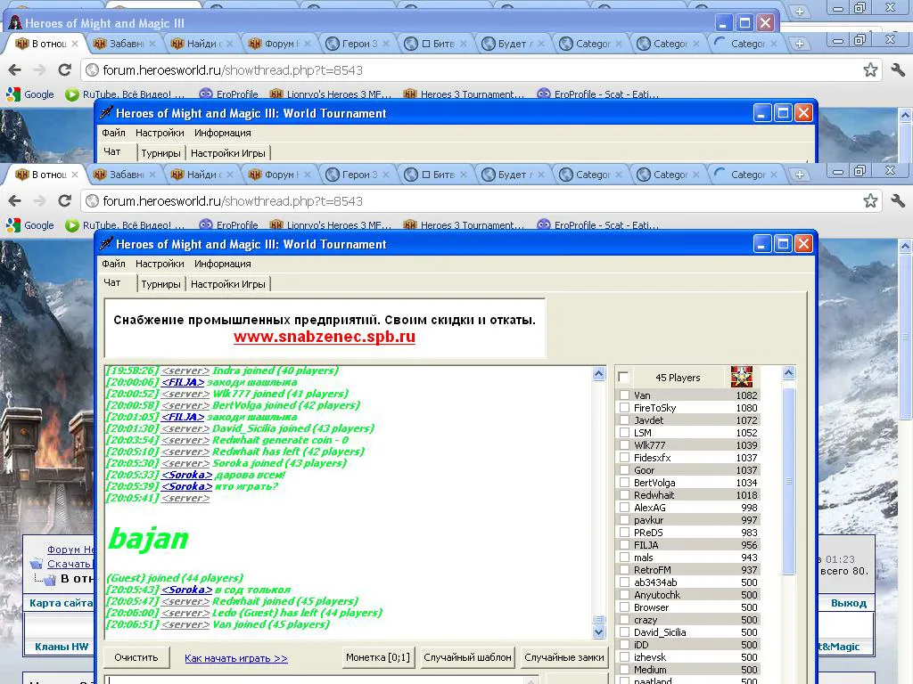Open the www.snabzenec.spb.ru ad link
The height and width of the screenshot is (684, 913).
pos(325,337)
